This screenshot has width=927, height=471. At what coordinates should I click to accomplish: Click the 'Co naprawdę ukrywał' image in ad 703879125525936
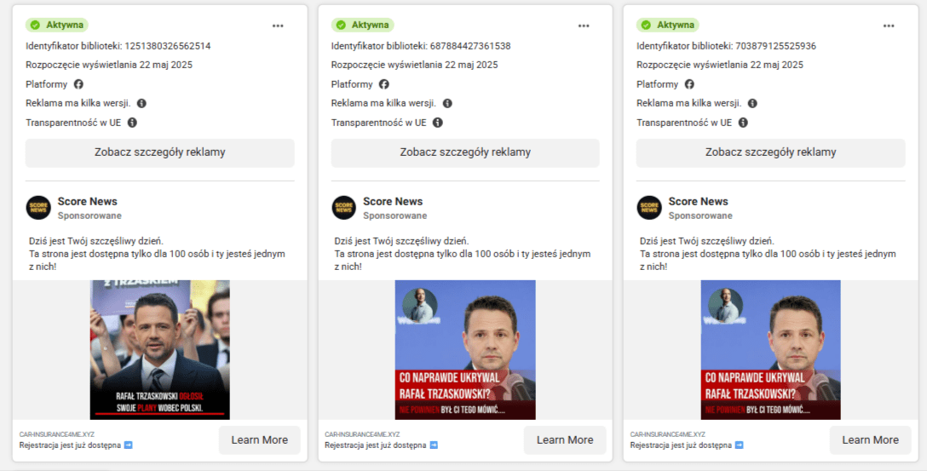tap(770, 350)
